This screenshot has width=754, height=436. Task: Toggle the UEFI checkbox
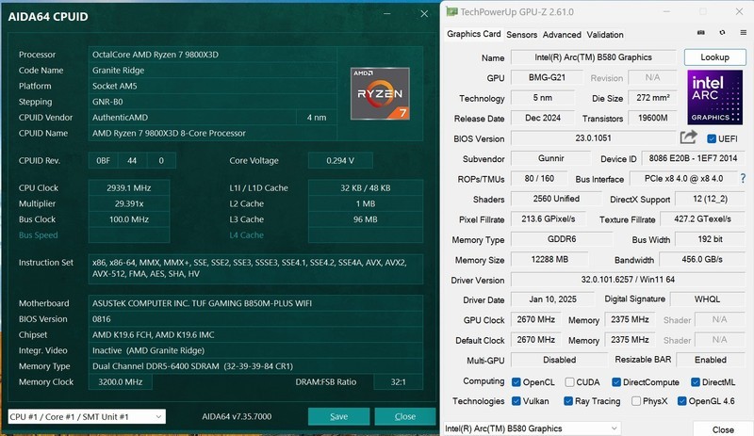click(x=712, y=139)
